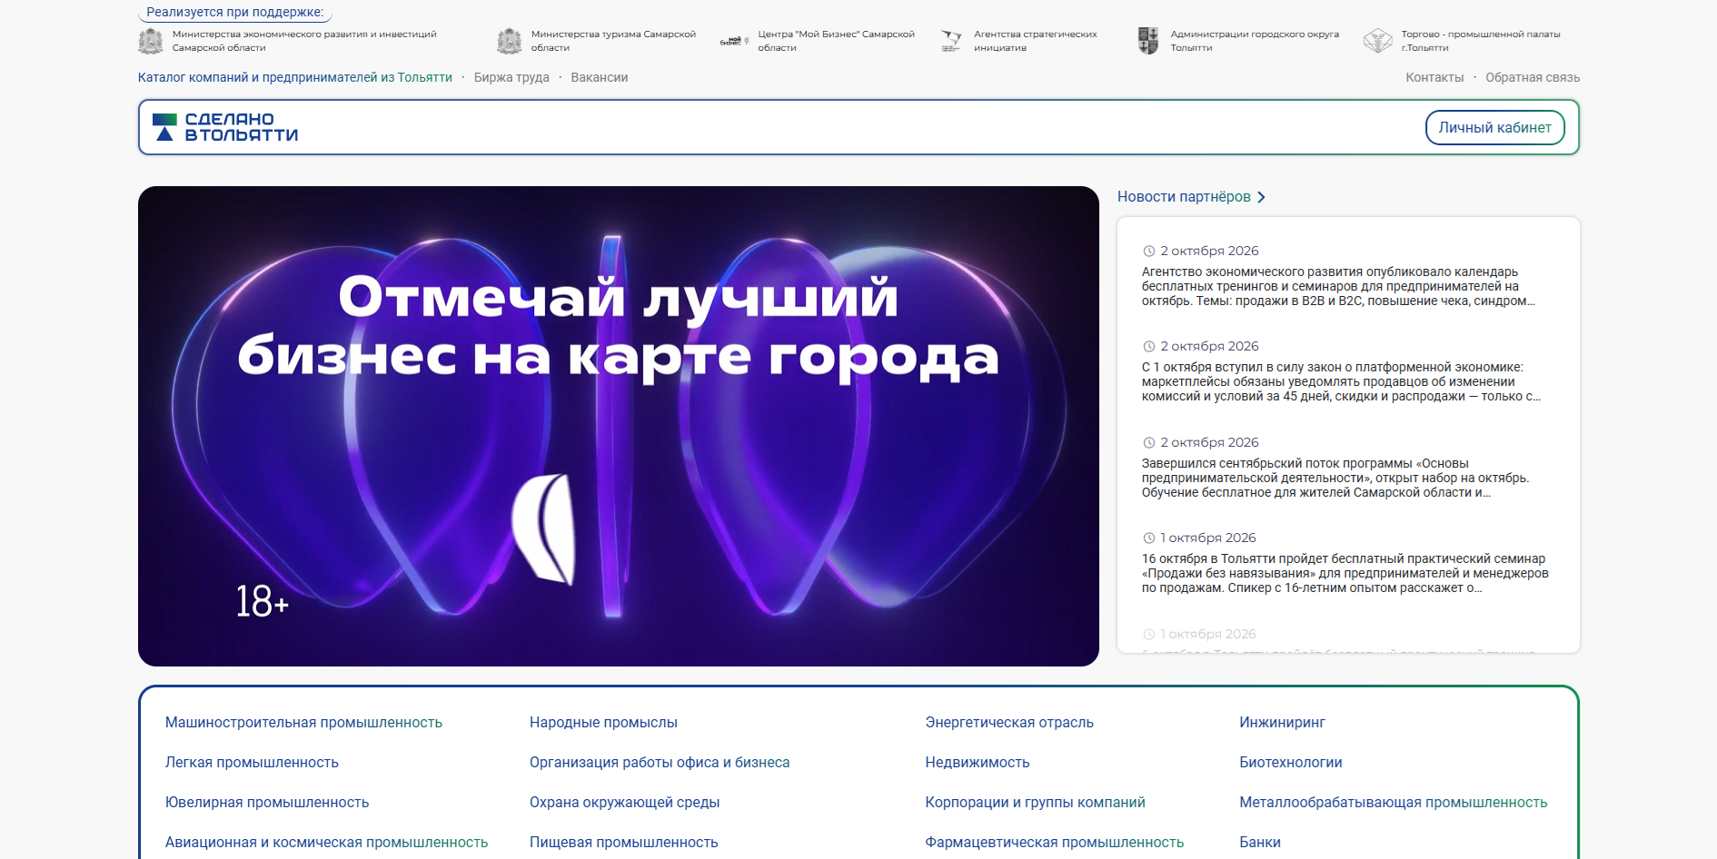Open Каталог компаний и предпринимателей из Тольятти
The height and width of the screenshot is (859, 1717).
295,77
